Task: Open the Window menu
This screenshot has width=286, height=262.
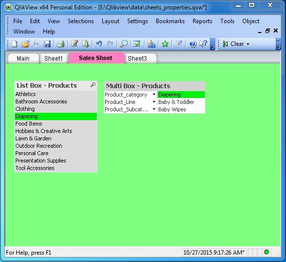Action: (x=24, y=32)
